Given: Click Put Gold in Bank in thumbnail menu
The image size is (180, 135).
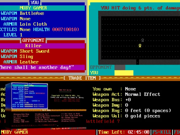Looking at the screenshot, I should tap(70, 114).
